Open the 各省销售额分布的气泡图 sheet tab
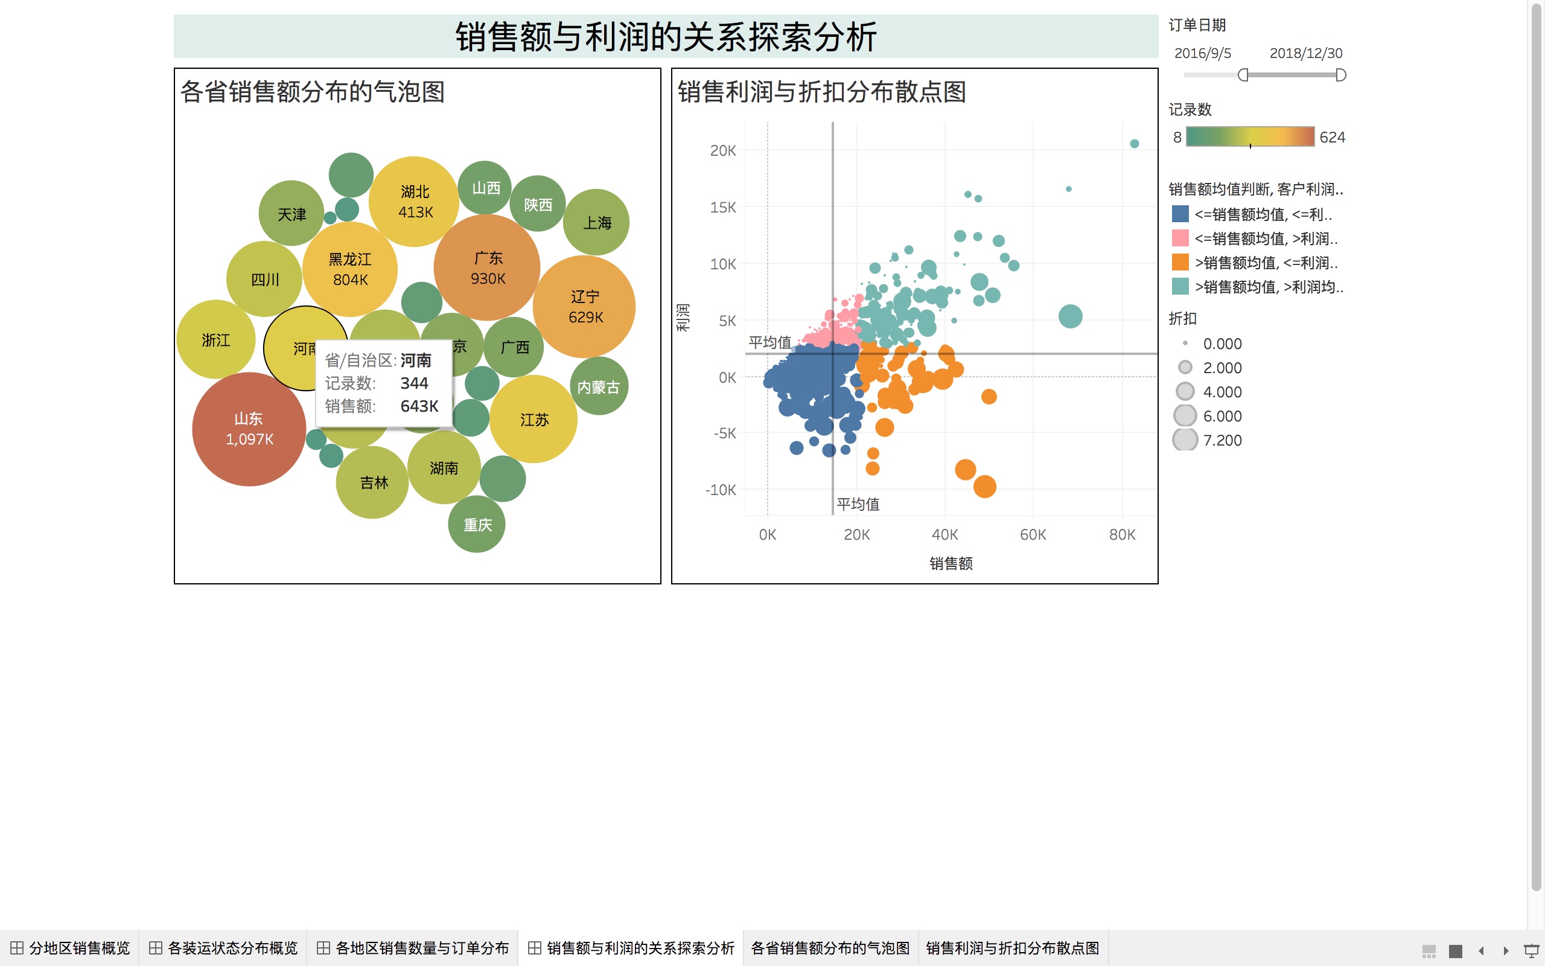1545x966 pixels. pyautogui.click(x=830, y=948)
